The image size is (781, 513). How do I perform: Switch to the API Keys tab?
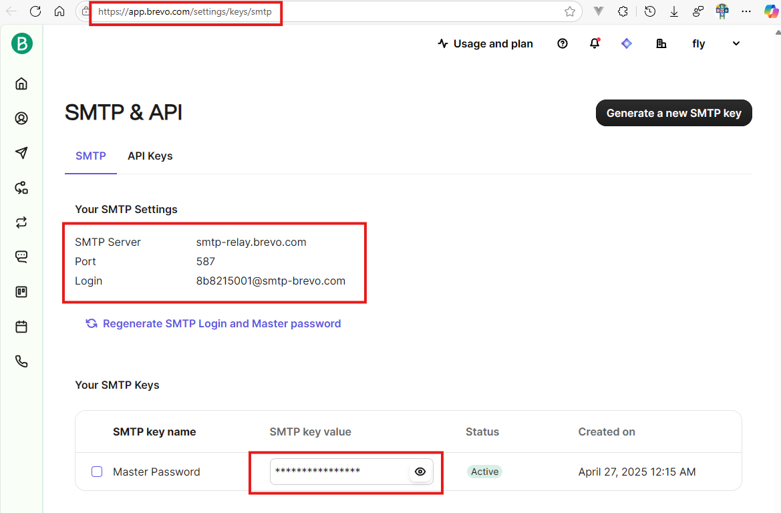150,156
